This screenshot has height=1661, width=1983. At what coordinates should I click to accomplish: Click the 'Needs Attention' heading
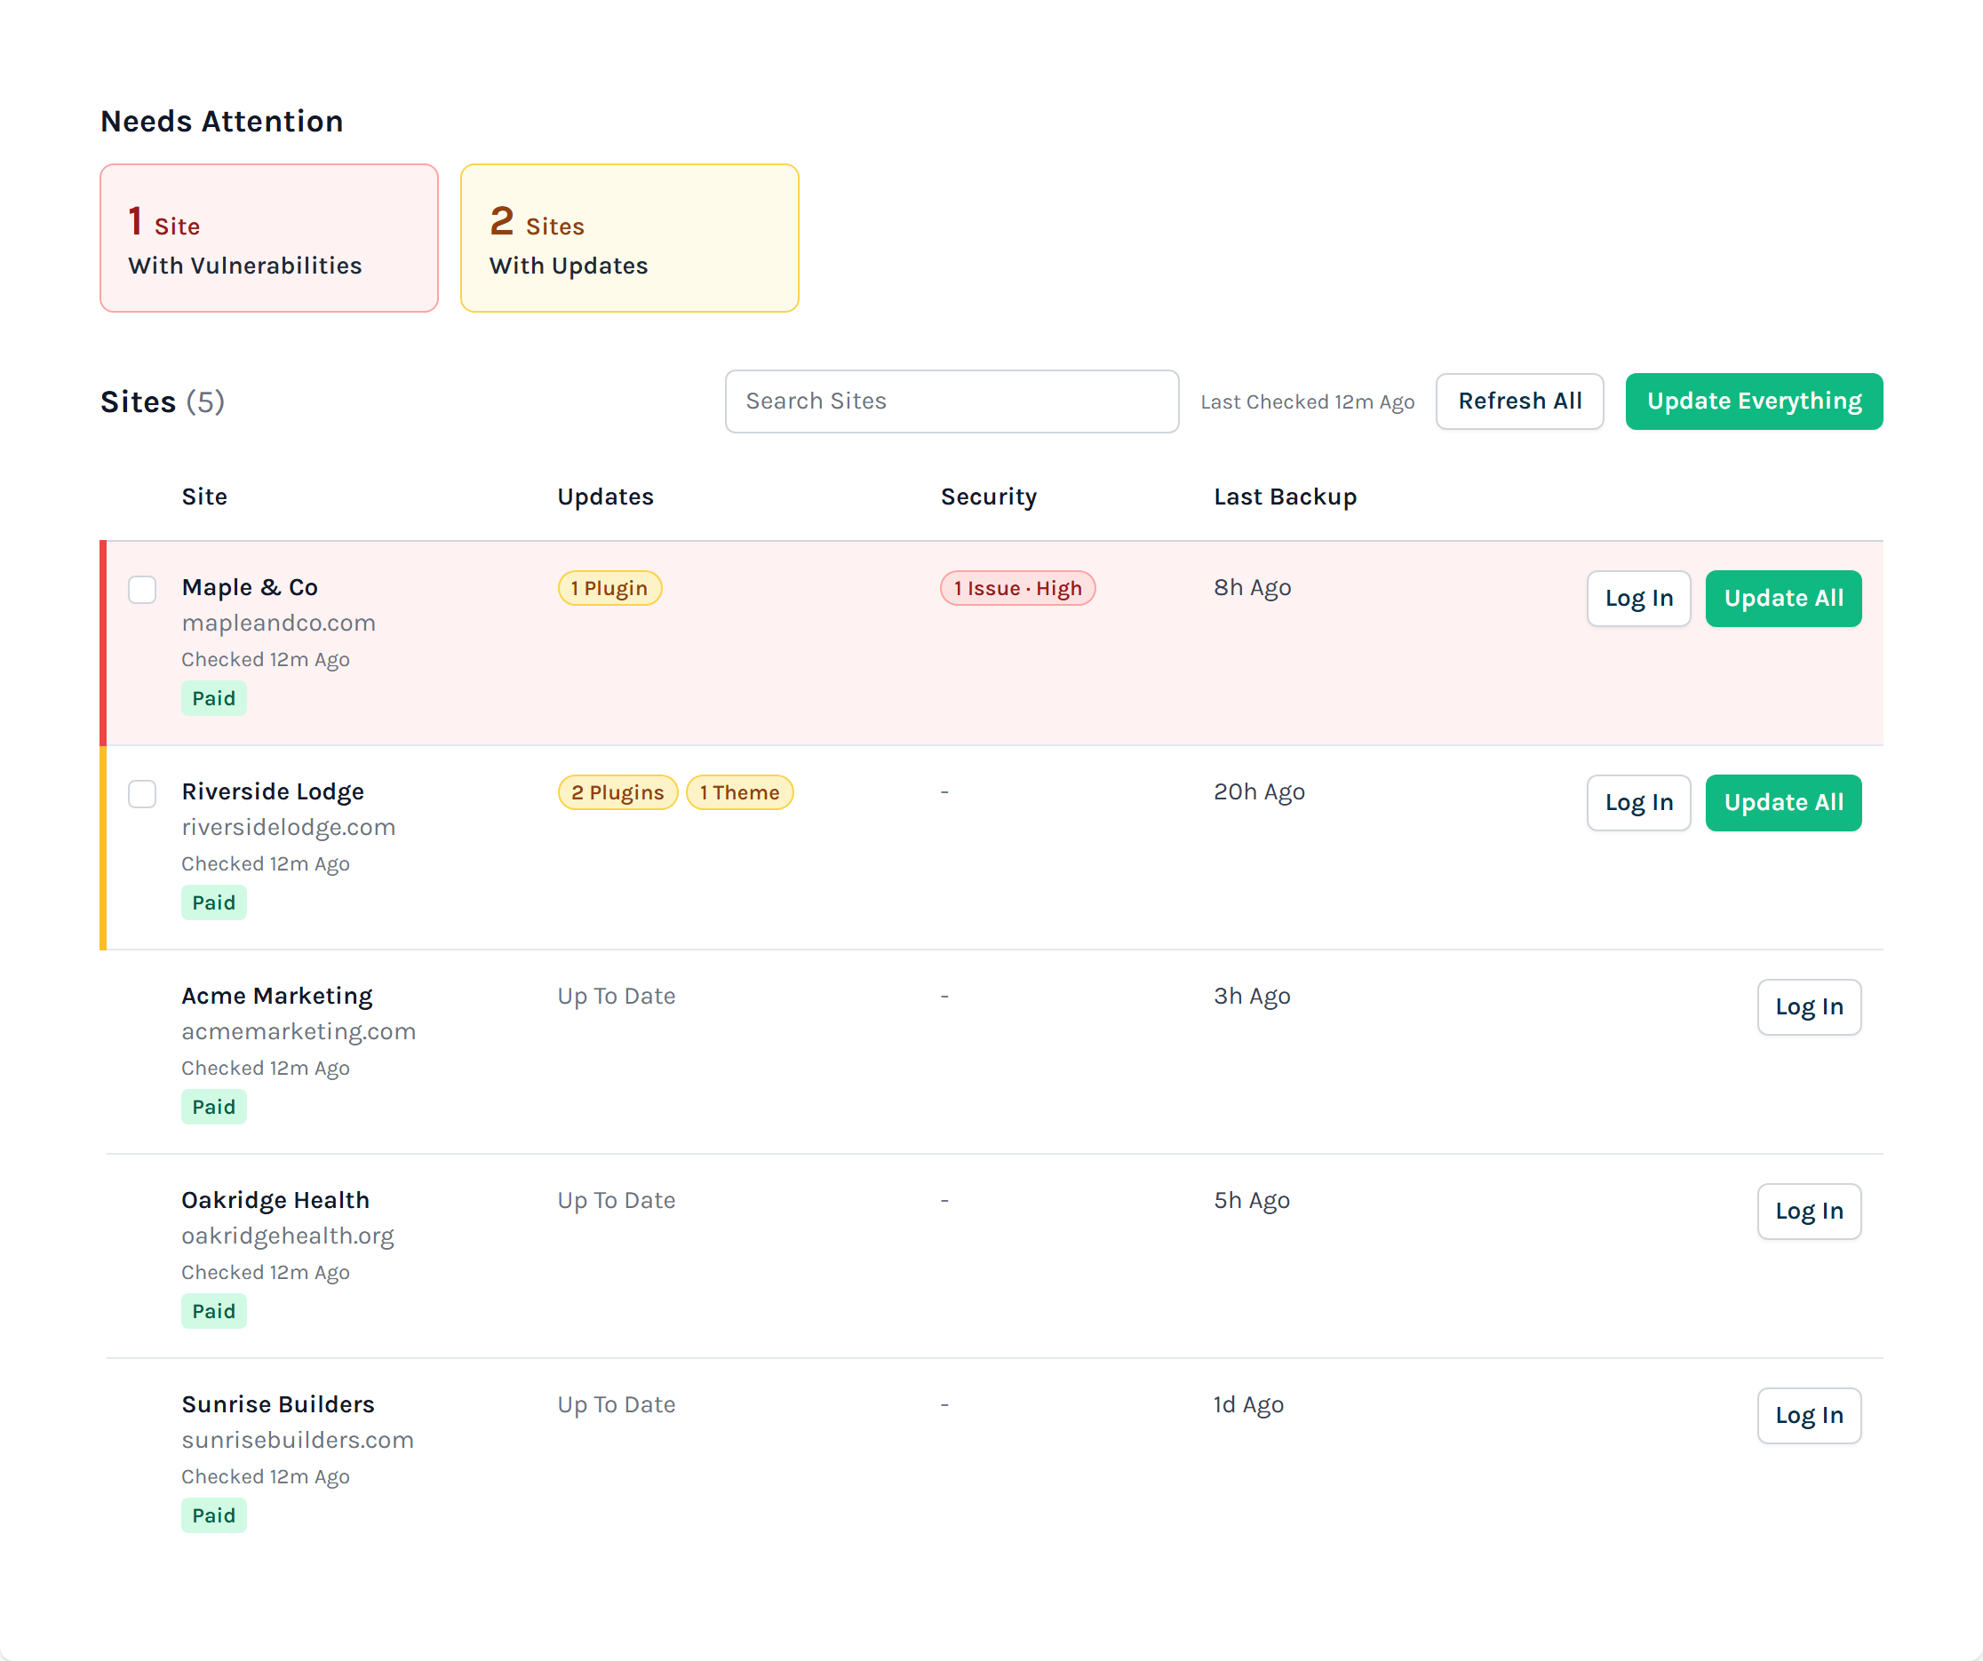(x=222, y=121)
